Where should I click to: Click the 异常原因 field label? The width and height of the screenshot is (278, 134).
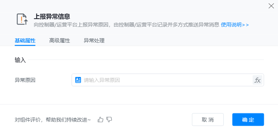(x=25, y=80)
